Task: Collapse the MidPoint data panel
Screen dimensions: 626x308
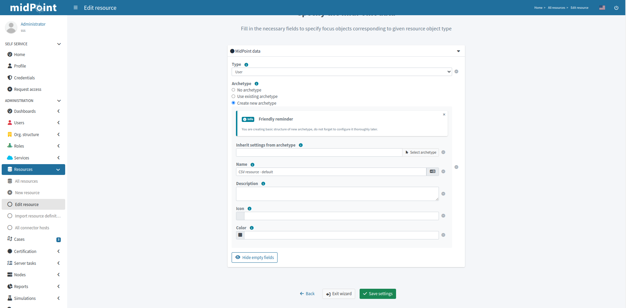Action: pyautogui.click(x=458, y=51)
